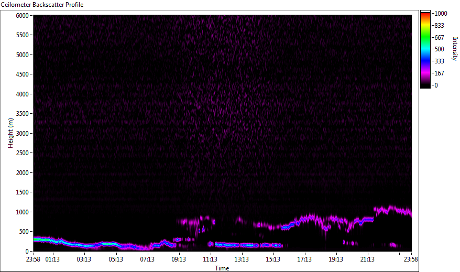Select the 17:13 time label
This screenshot has width=460, height=272.
pos(304,259)
